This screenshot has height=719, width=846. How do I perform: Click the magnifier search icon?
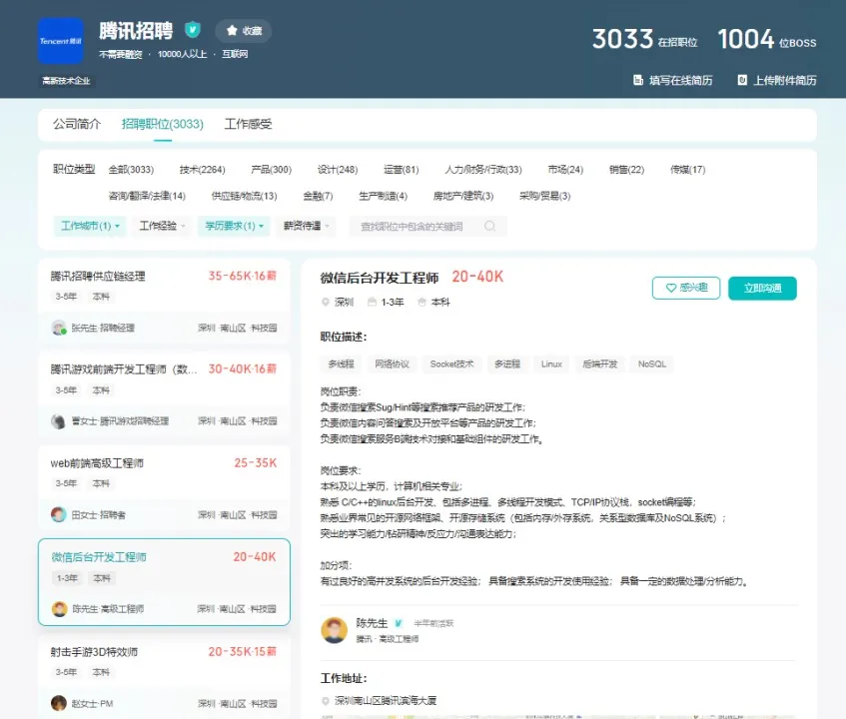coord(489,226)
